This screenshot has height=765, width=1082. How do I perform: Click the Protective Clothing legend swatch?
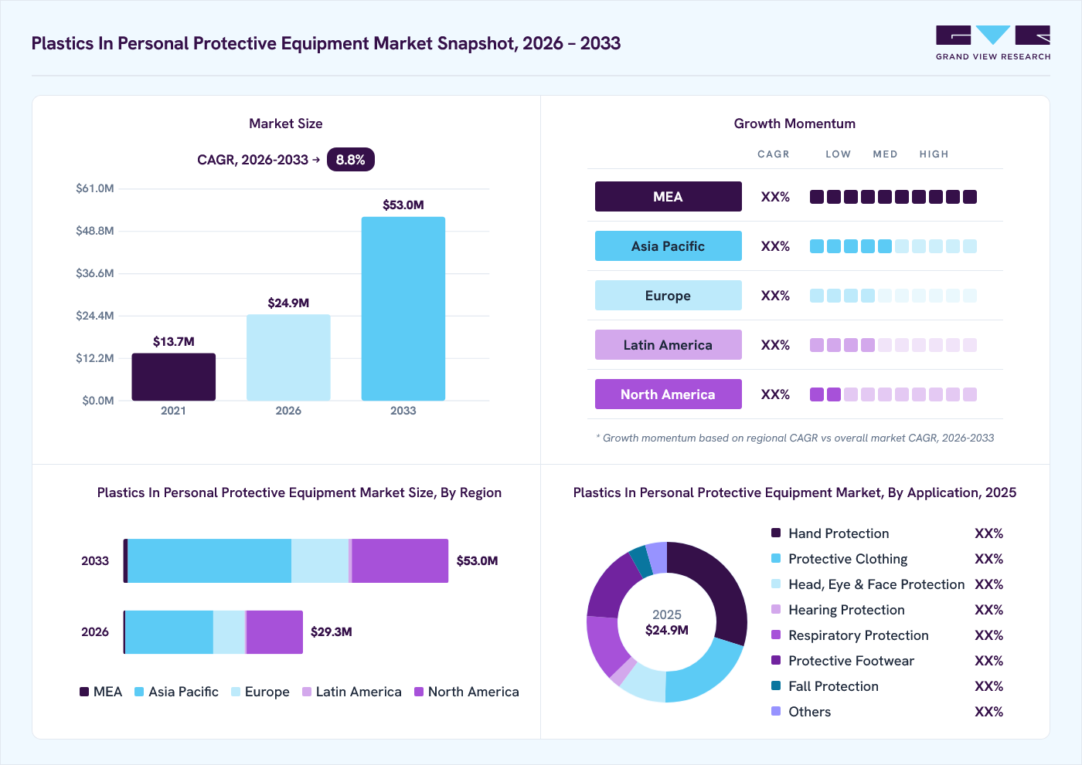776,558
